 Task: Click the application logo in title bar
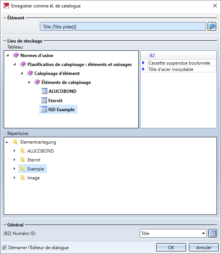pyautogui.click(x=6, y=6)
